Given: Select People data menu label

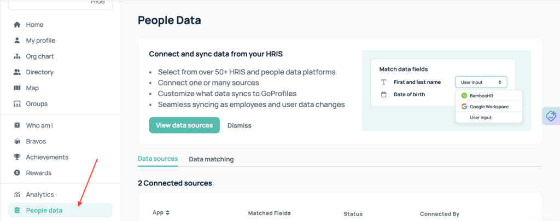Looking at the screenshot, I should click(44, 210).
